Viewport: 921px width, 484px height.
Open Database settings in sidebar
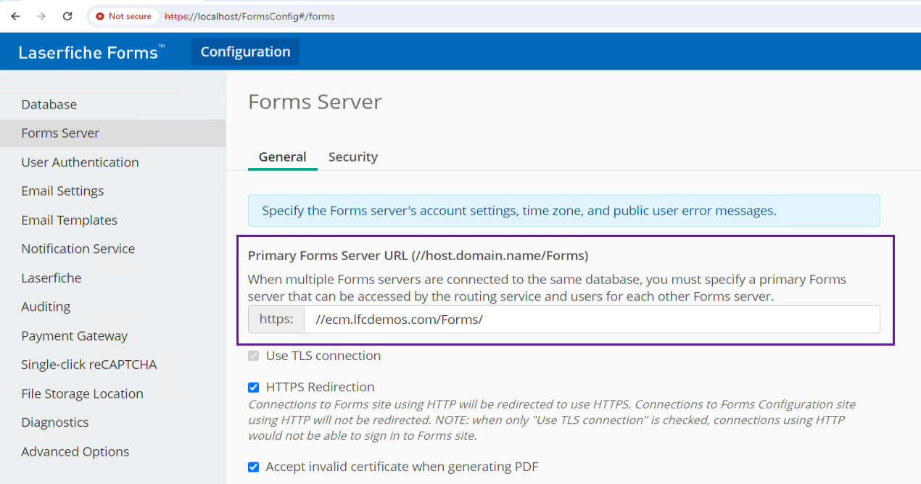click(x=49, y=104)
